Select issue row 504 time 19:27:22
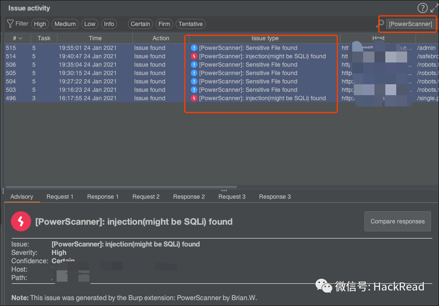Image resolution: width=439 pixels, height=306 pixels. point(221,81)
